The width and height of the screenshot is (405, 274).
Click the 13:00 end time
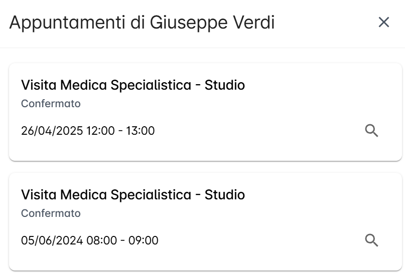(140, 131)
